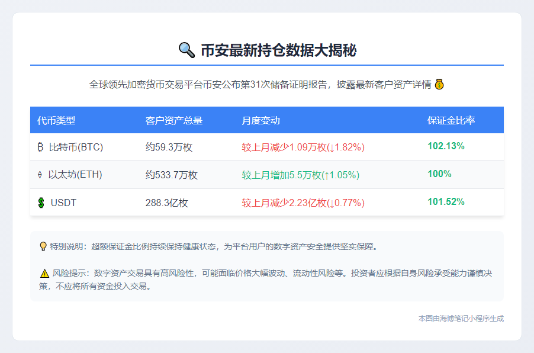534x353 pixels.
Task: Click the money bag emoji icon
Action: pos(439,84)
